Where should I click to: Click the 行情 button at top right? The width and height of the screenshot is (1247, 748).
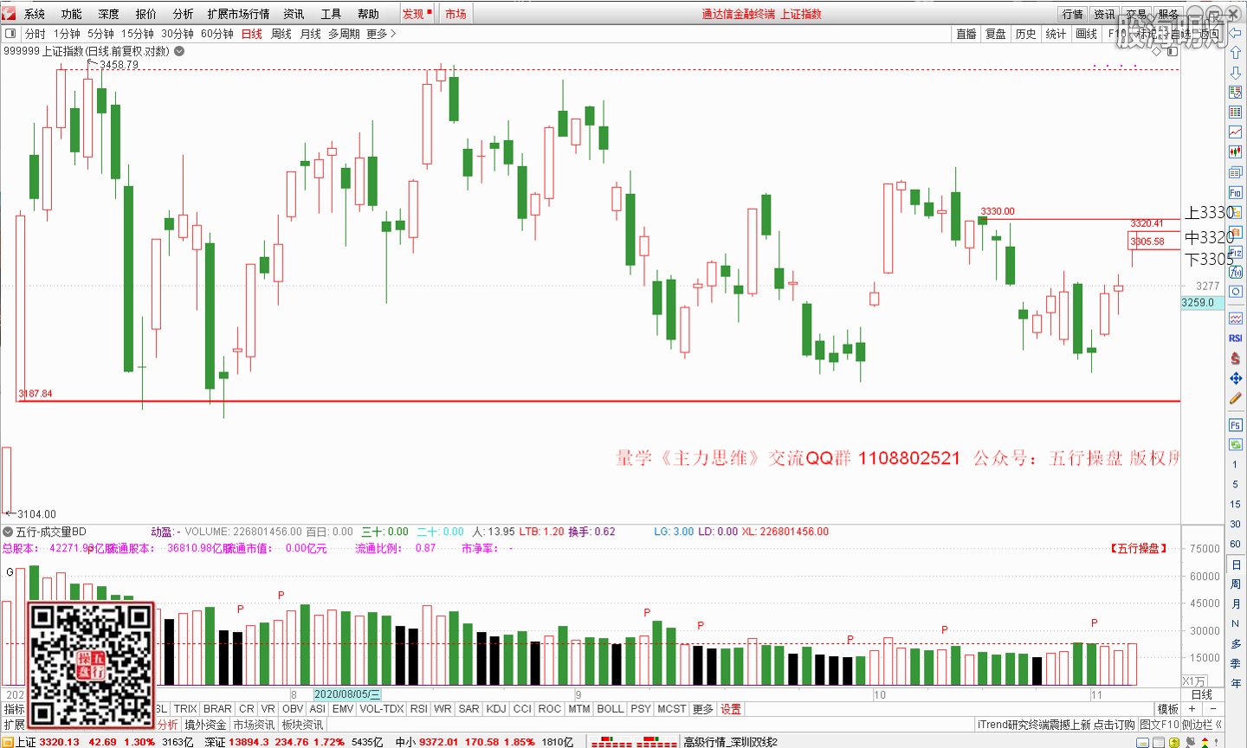(x=1073, y=14)
